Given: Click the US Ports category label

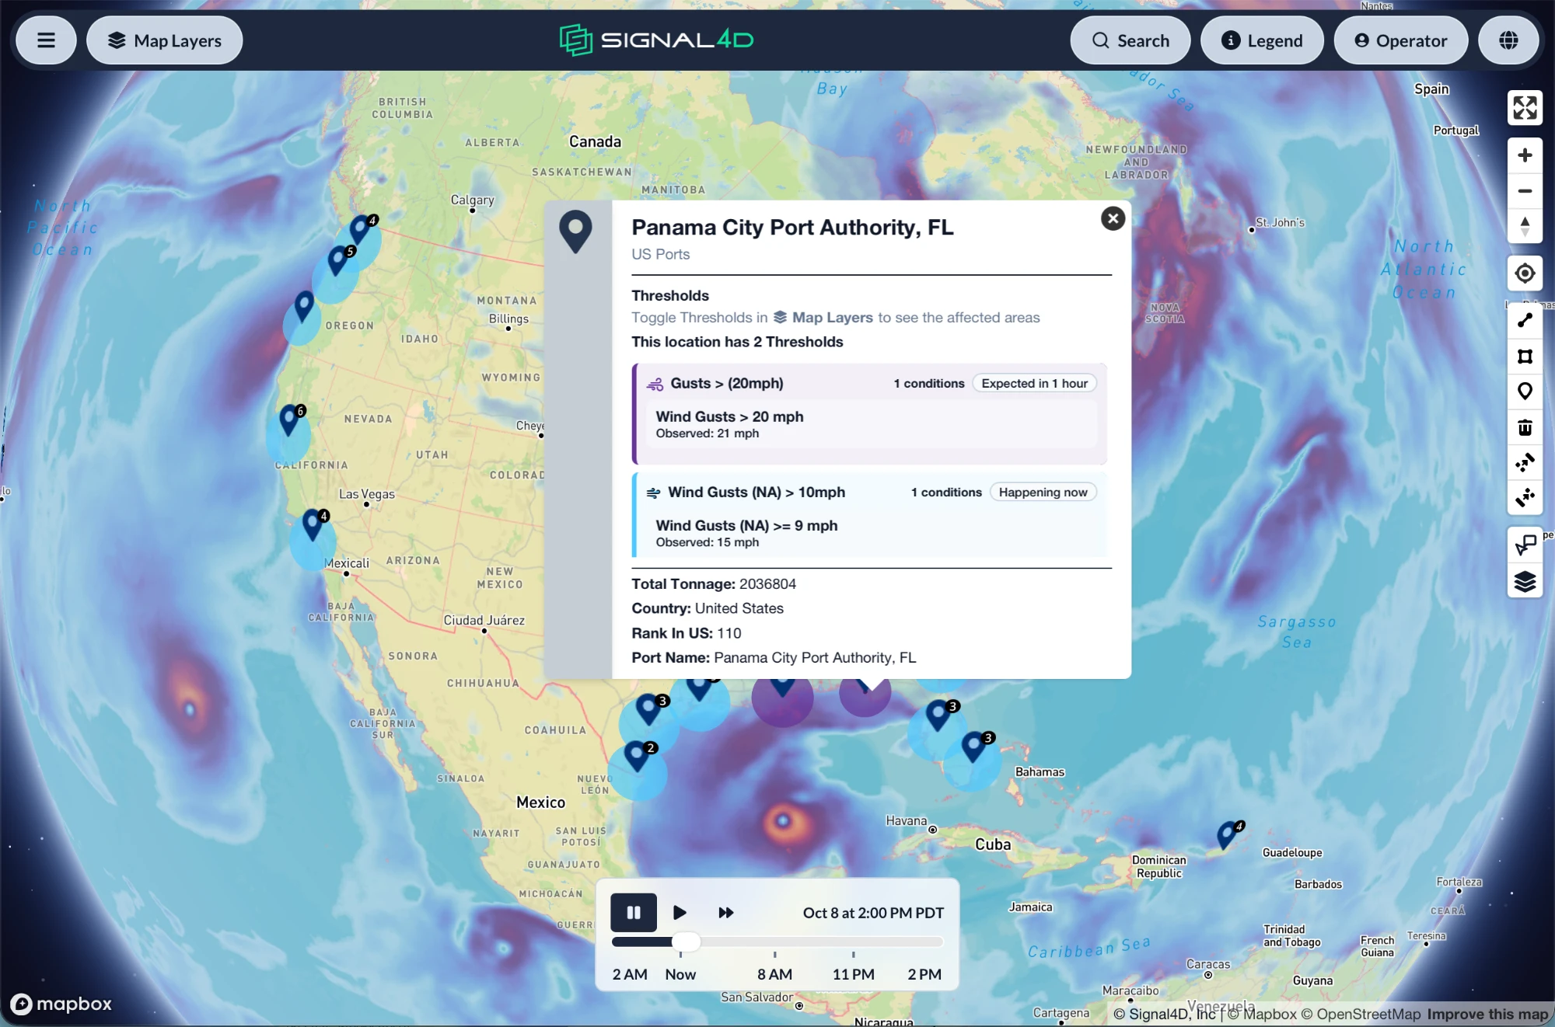Looking at the screenshot, I should (x=660, y=254).
